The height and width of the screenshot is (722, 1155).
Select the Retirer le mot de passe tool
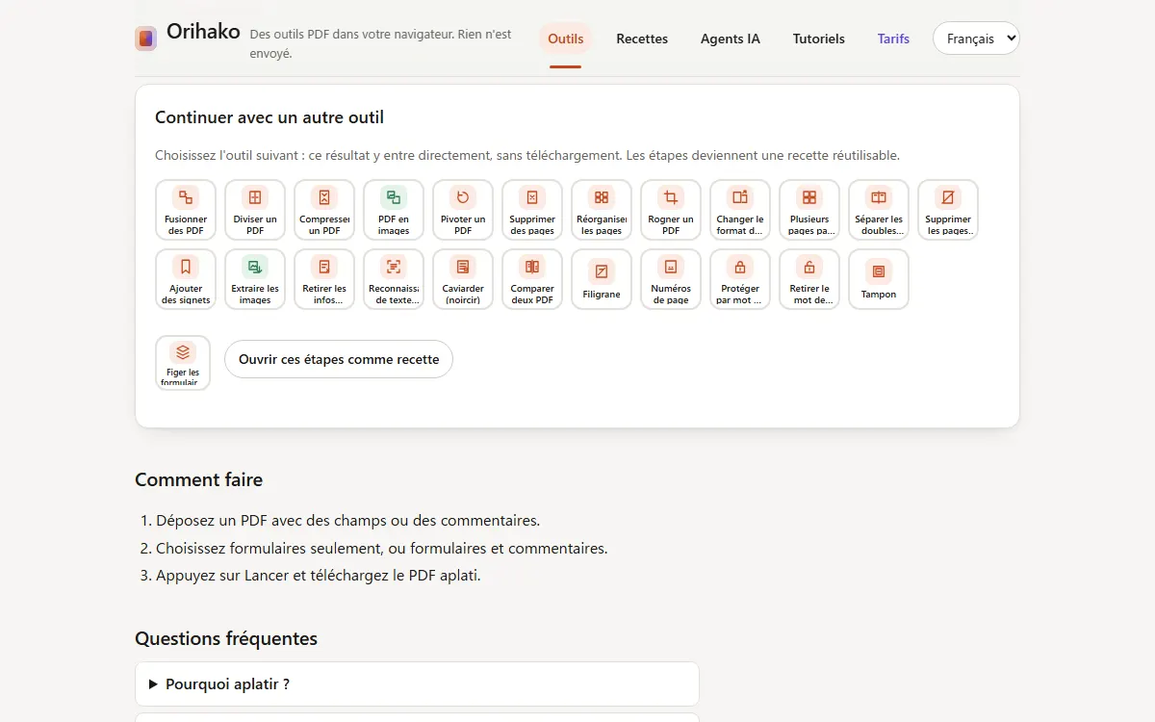click(x=809, y=279)
